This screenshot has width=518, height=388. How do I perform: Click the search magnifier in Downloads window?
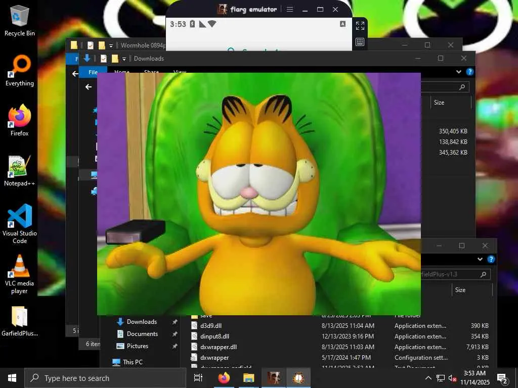pos(462,87)
